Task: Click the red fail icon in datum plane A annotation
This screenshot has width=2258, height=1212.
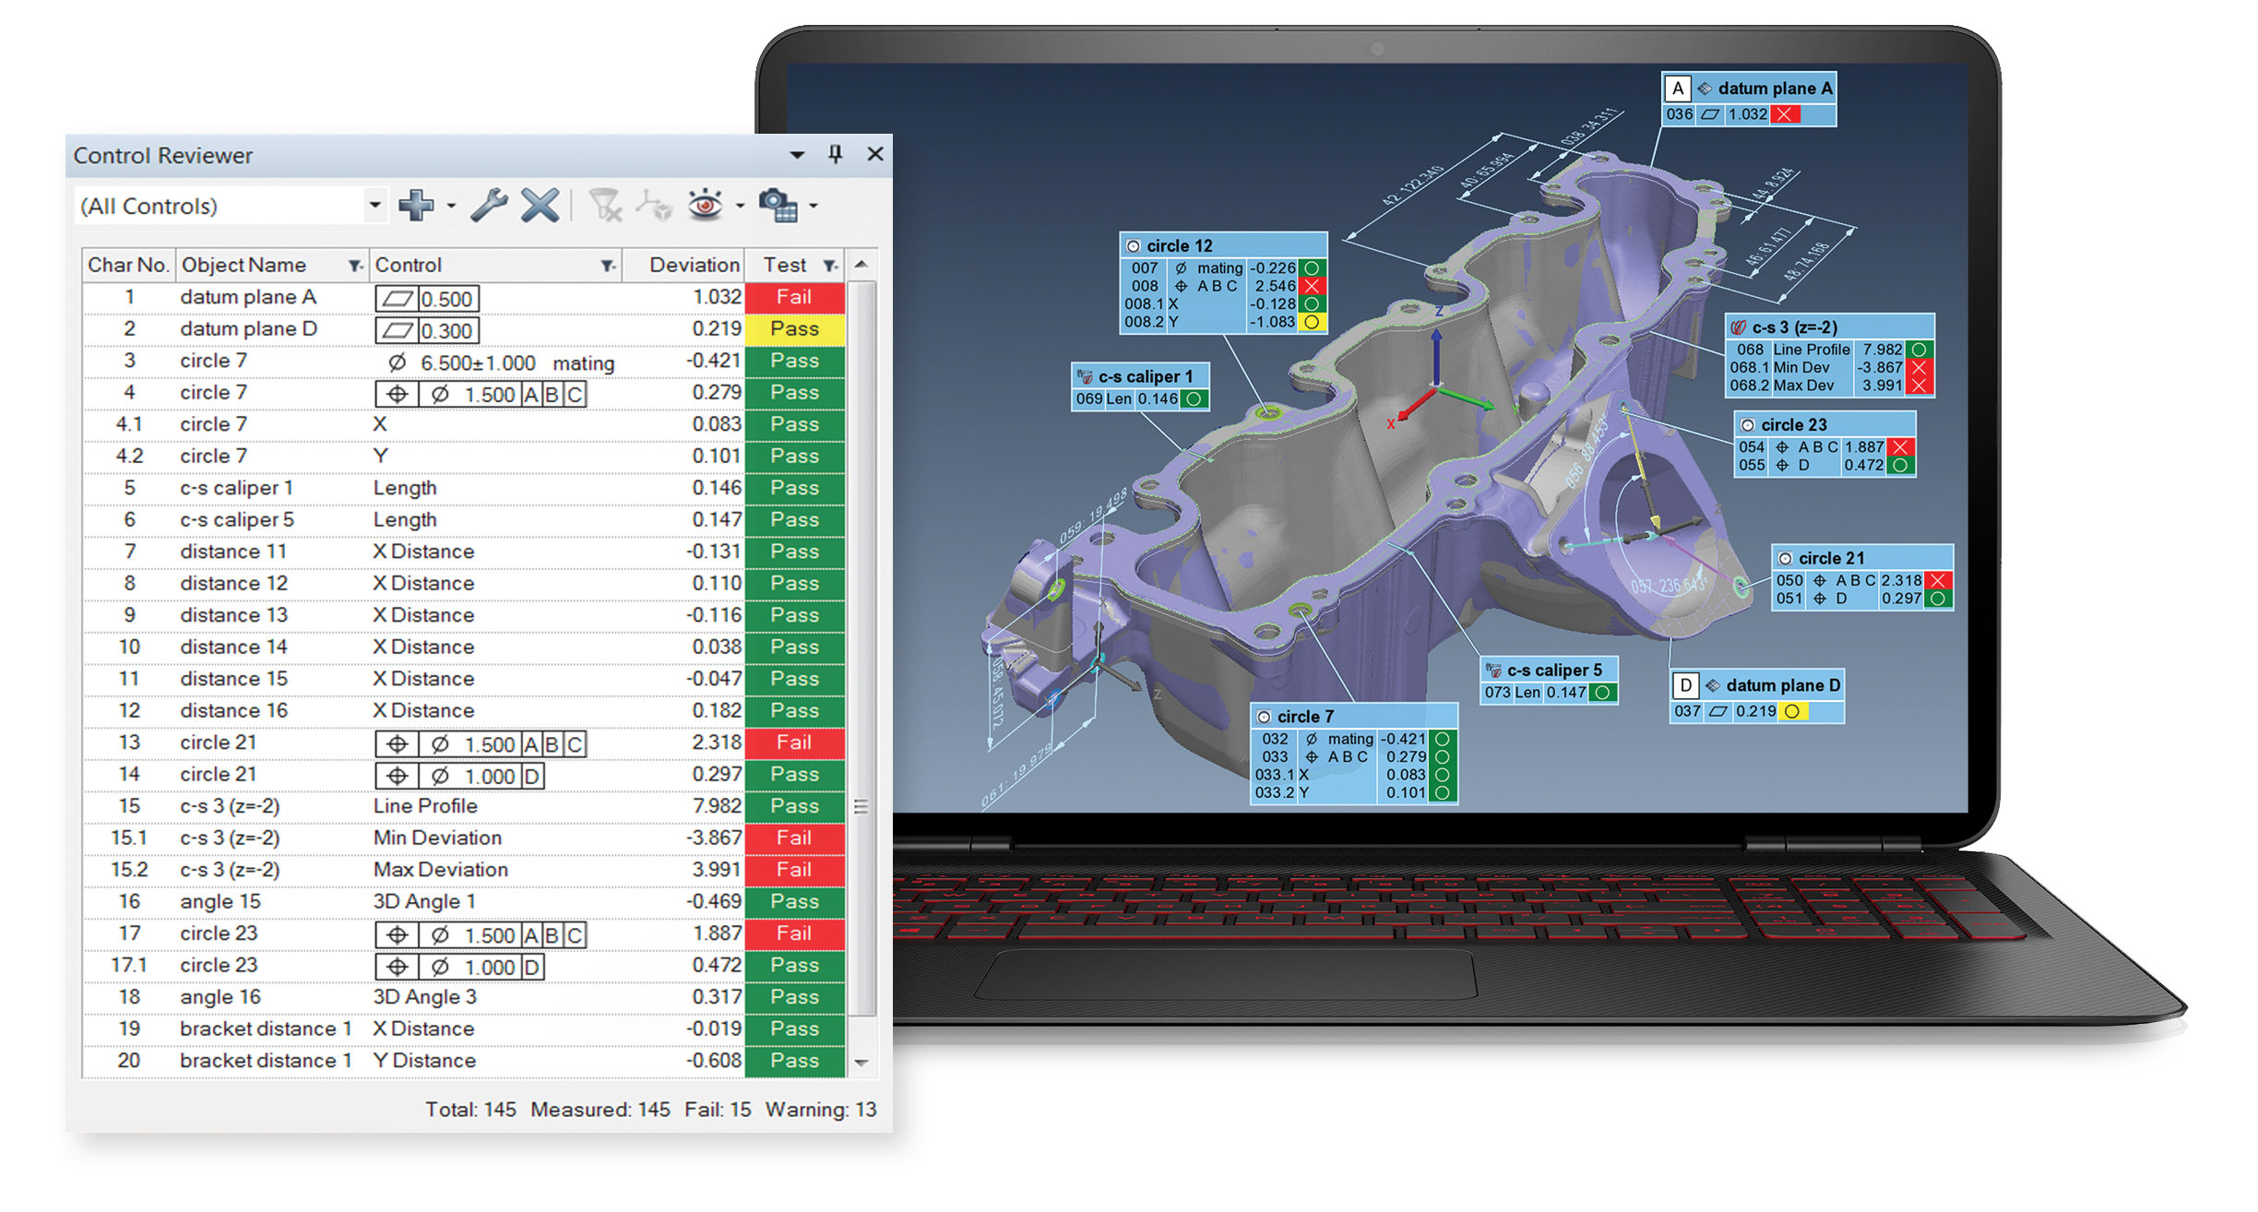Action: [1786, 114]
